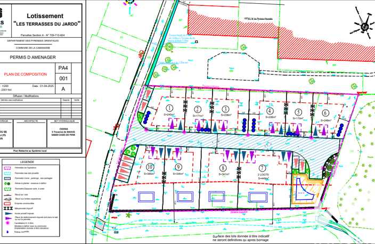Click the 'Lotissement' title heading
This screenshot has width=375, height=244.
point(45,16)
